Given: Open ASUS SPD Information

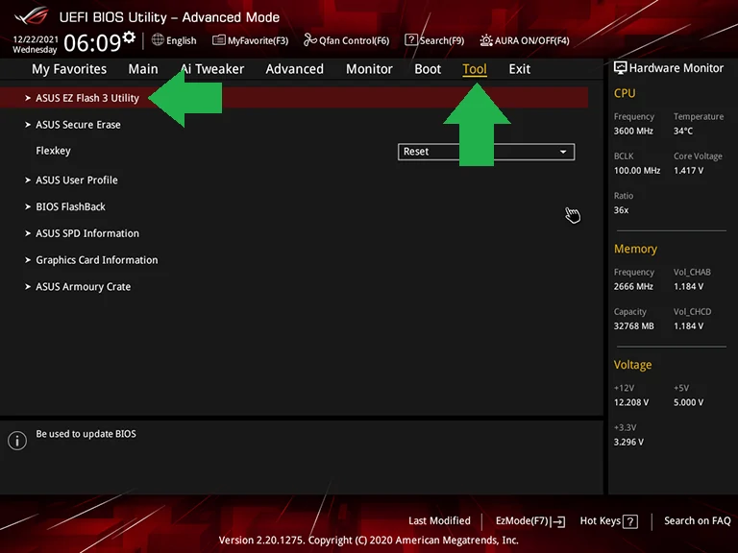Looking at the screenshot, I should click(87, 233).
